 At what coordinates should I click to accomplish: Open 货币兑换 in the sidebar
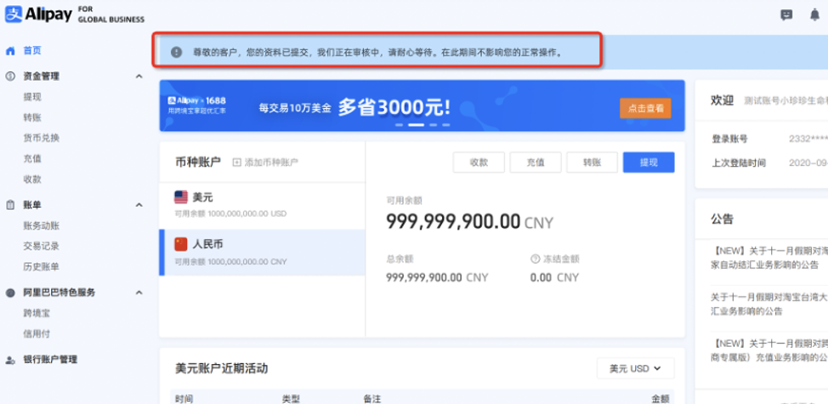click(41, 138)
